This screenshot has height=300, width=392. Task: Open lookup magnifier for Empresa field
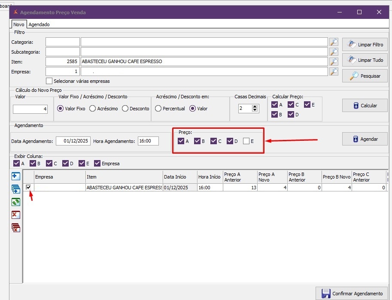(334, 72)
